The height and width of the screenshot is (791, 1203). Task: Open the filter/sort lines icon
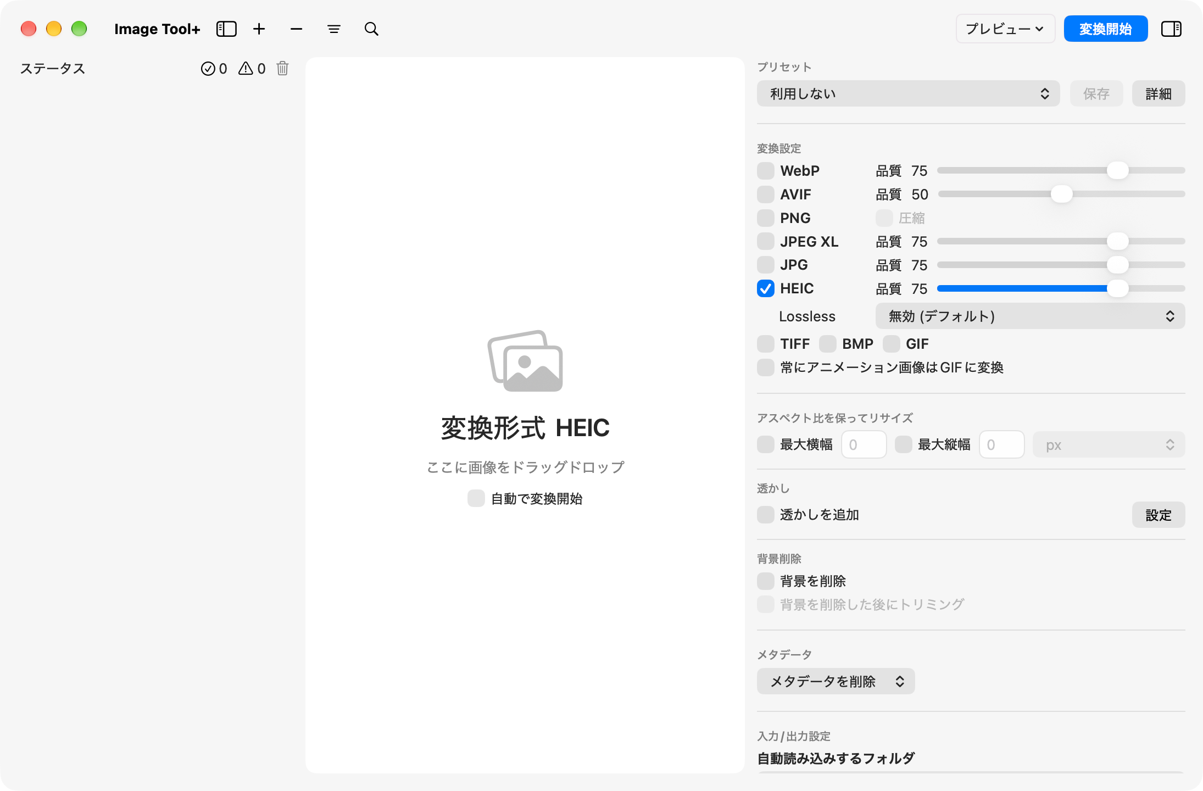334,29
